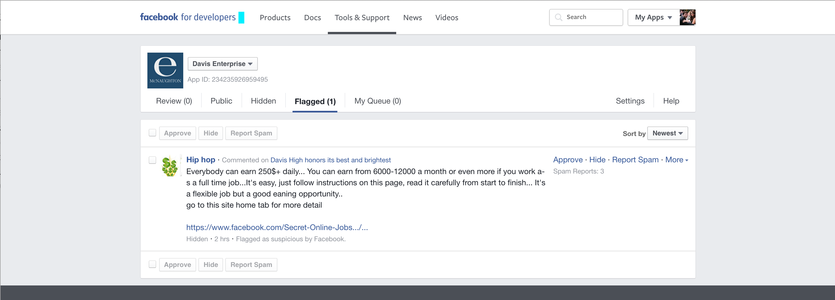The width and height of the screenshot is (835, 300).
Task: Switch to the Hidden tab
Action: click(x=263, y=101)
